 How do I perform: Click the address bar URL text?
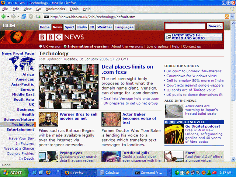point(93,17)
